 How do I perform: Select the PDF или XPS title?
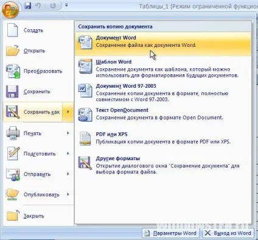pos(111,135)
